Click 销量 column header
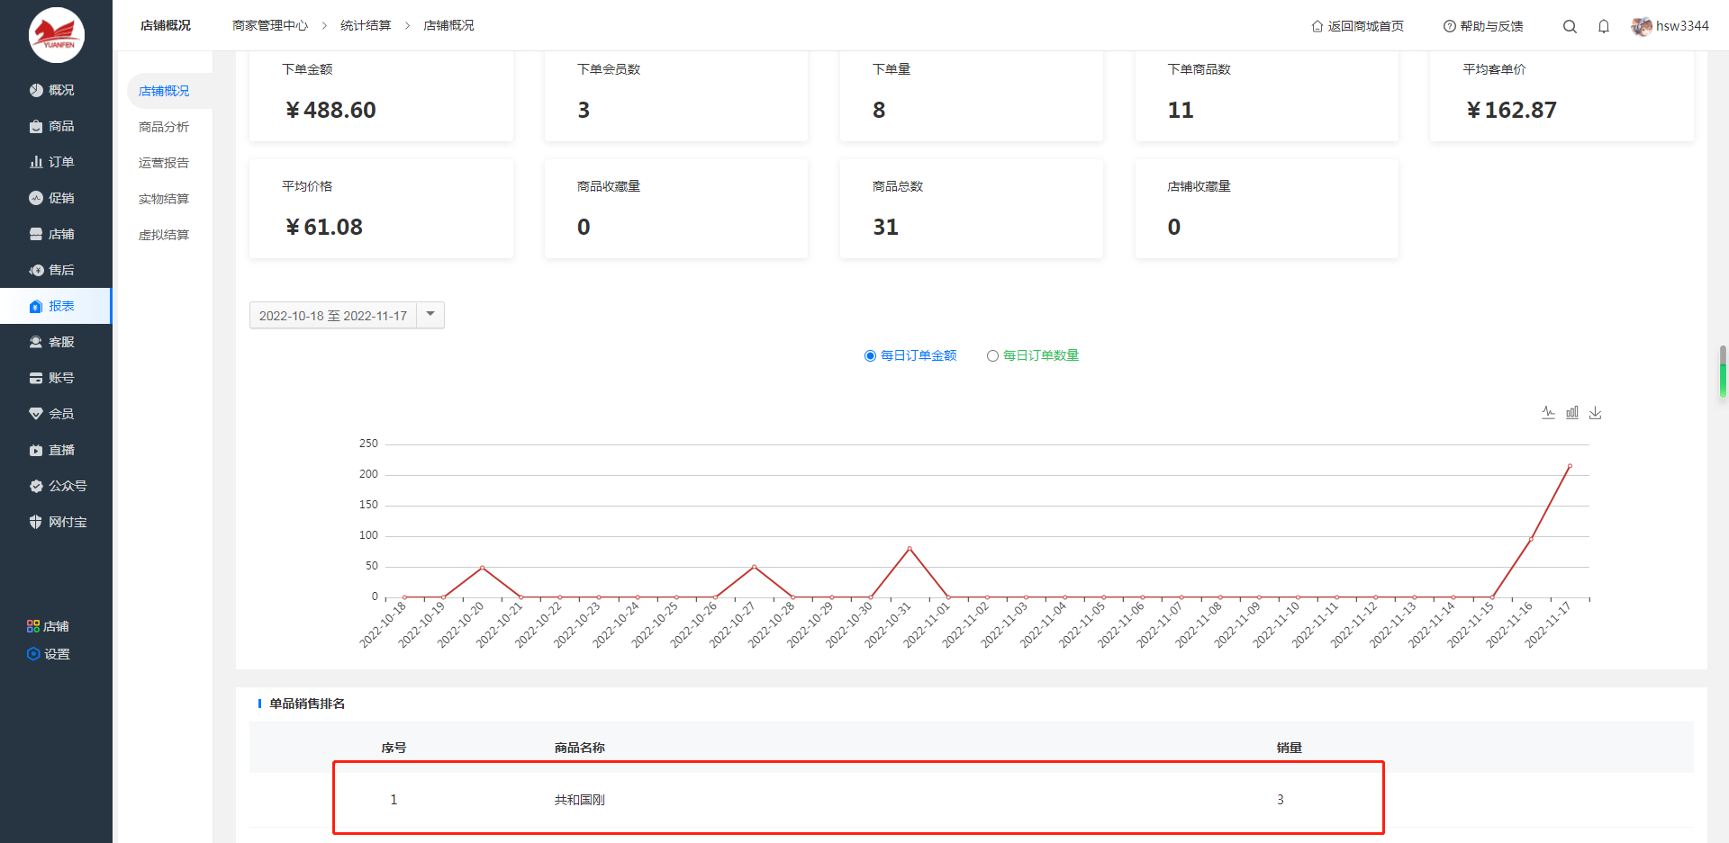This screenshot has height=843, width=1729. 1289,748
